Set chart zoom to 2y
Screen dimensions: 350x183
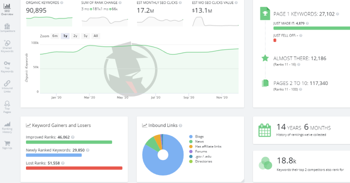[75, 36]
